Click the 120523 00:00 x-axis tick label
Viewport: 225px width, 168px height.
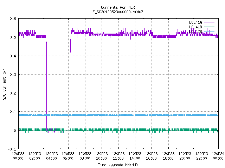18,156
